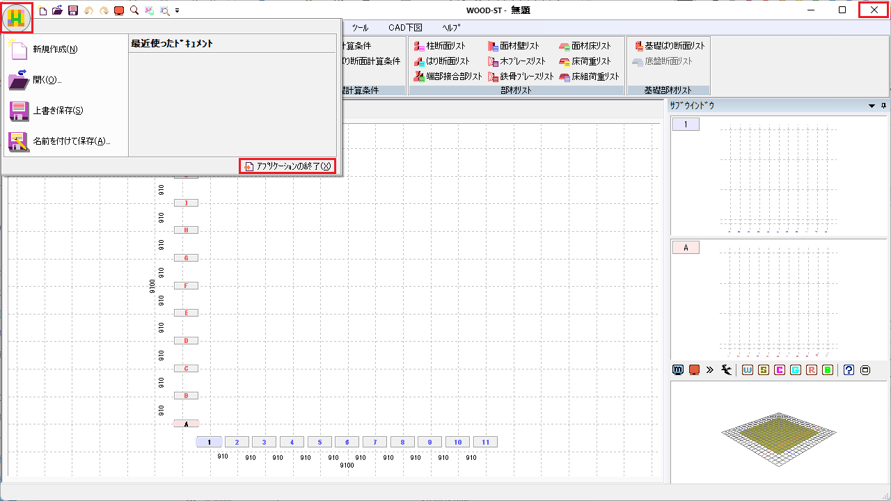
Task: Open the サブウインドウ panel dropdown arrow
Action: coord(872,106)
